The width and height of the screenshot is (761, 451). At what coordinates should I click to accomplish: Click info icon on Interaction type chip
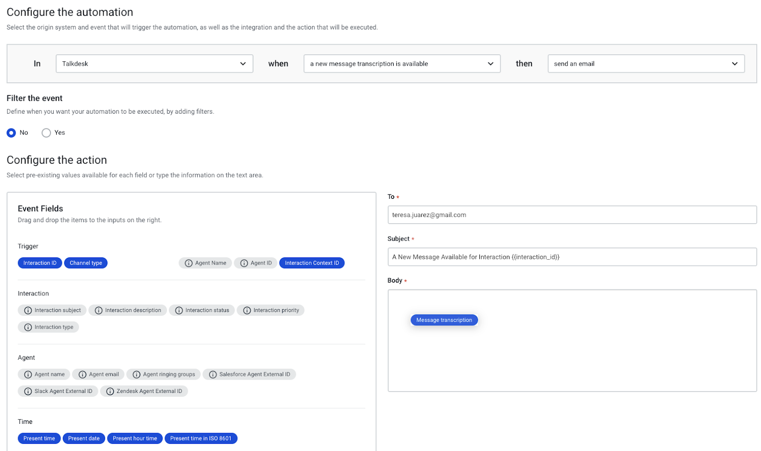coord(28,327)
